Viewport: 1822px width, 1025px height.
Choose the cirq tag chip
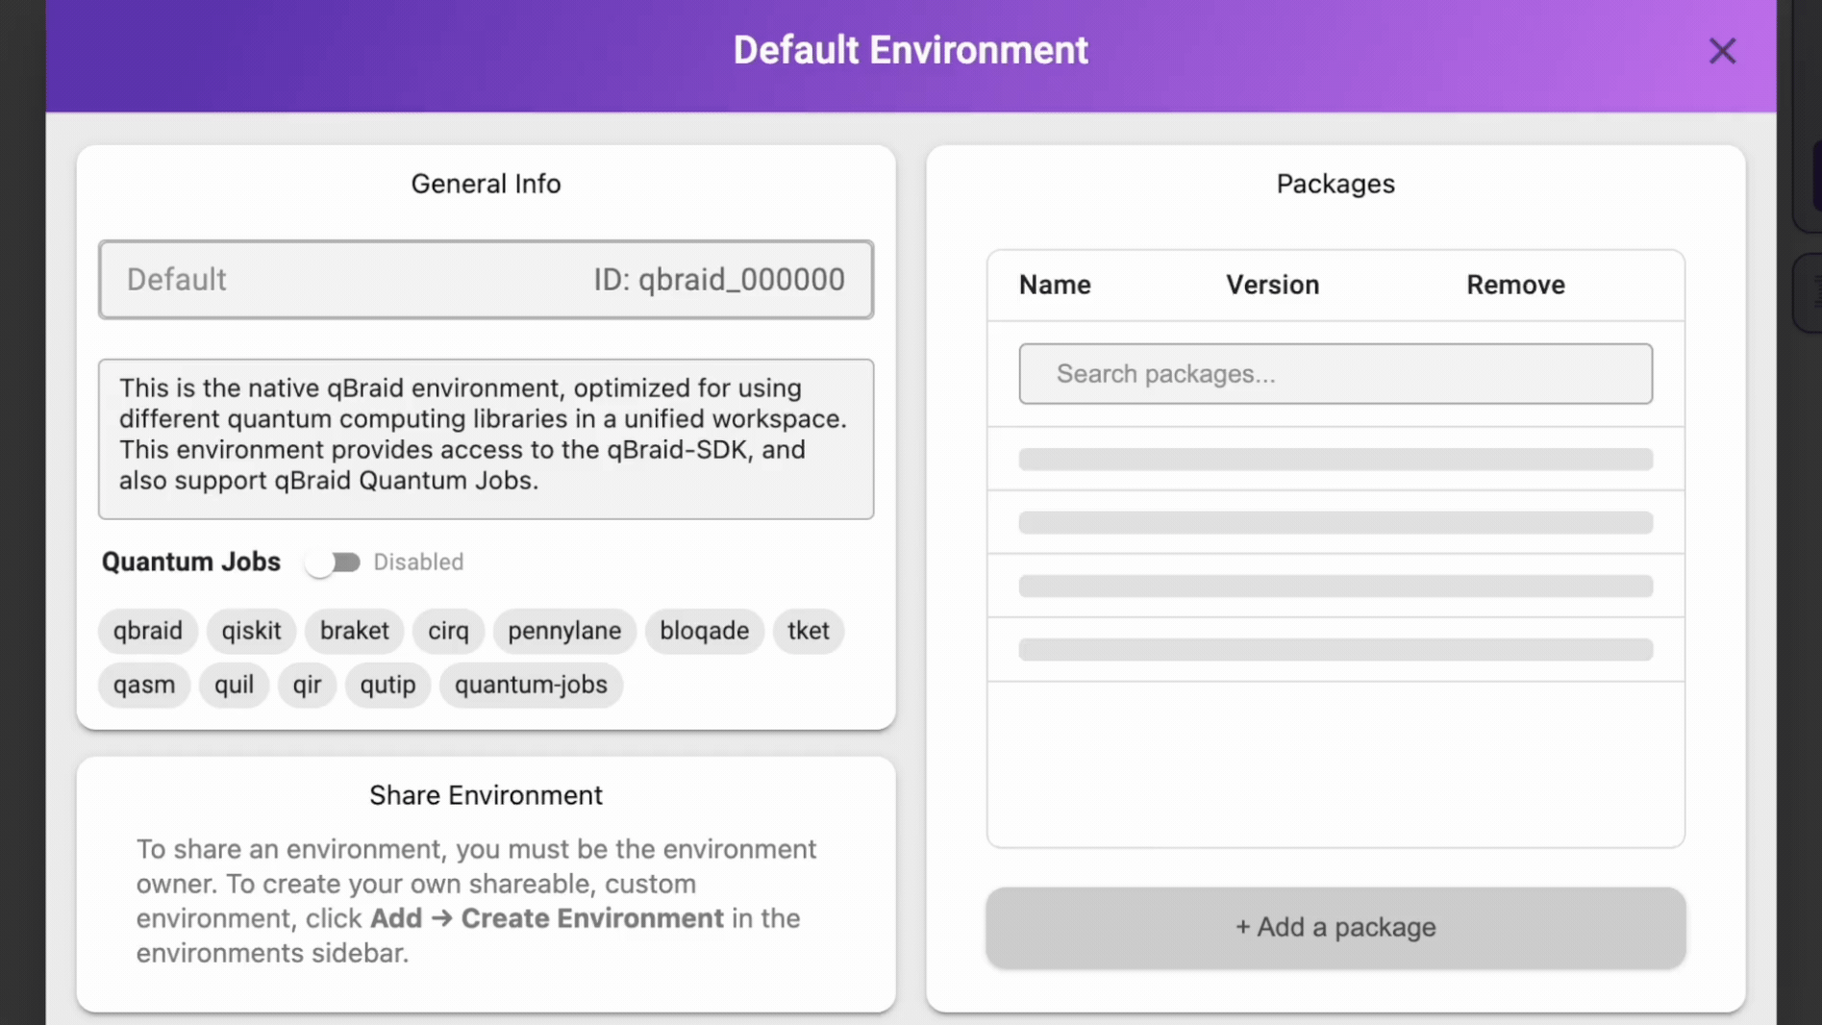click(448, 631)
